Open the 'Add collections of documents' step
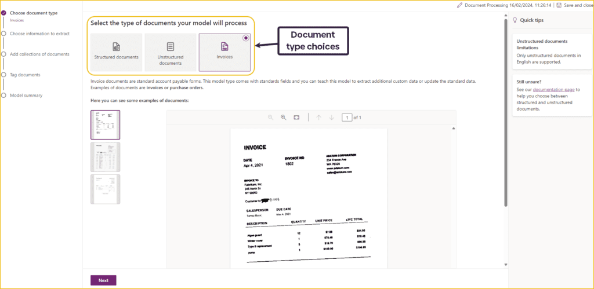 pos(39,54)
